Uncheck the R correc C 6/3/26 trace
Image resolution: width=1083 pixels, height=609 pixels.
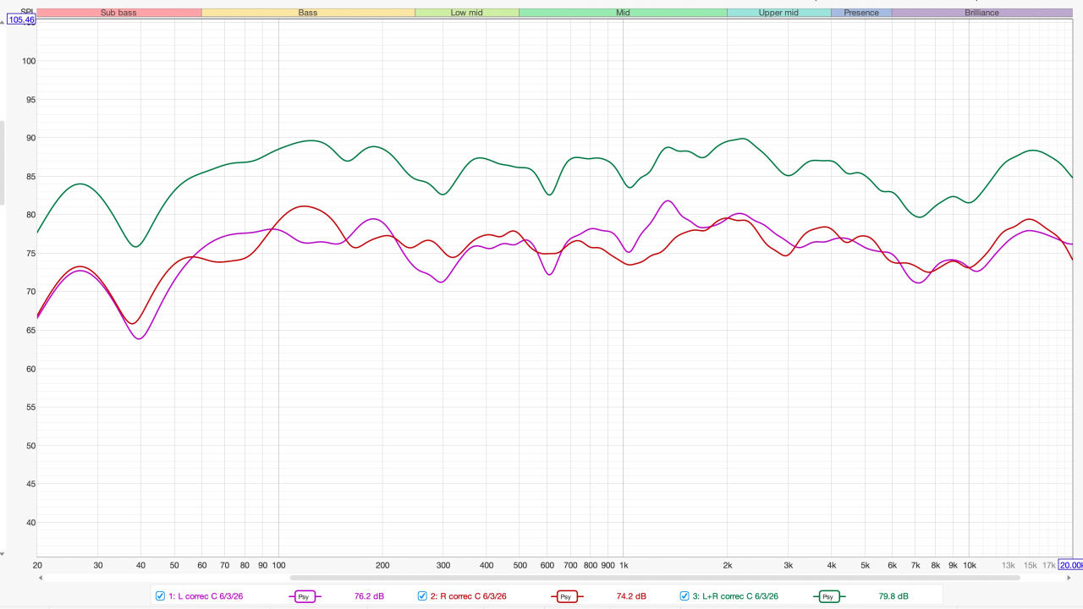[422, 596]
